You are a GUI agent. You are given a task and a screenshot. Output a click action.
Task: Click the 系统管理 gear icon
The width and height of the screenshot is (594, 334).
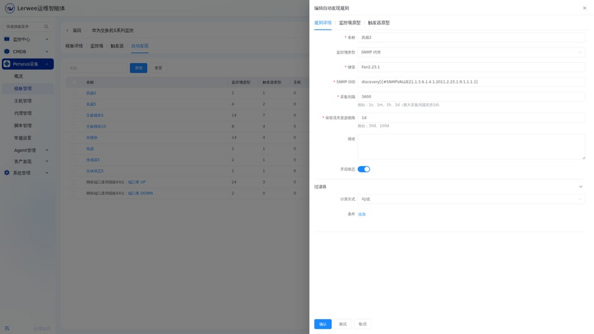(7, 173)
